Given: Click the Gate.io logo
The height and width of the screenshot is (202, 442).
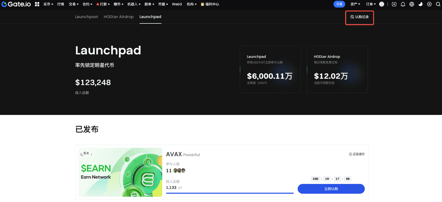Looking at the screenshot, I should click(x=16, y=4).
